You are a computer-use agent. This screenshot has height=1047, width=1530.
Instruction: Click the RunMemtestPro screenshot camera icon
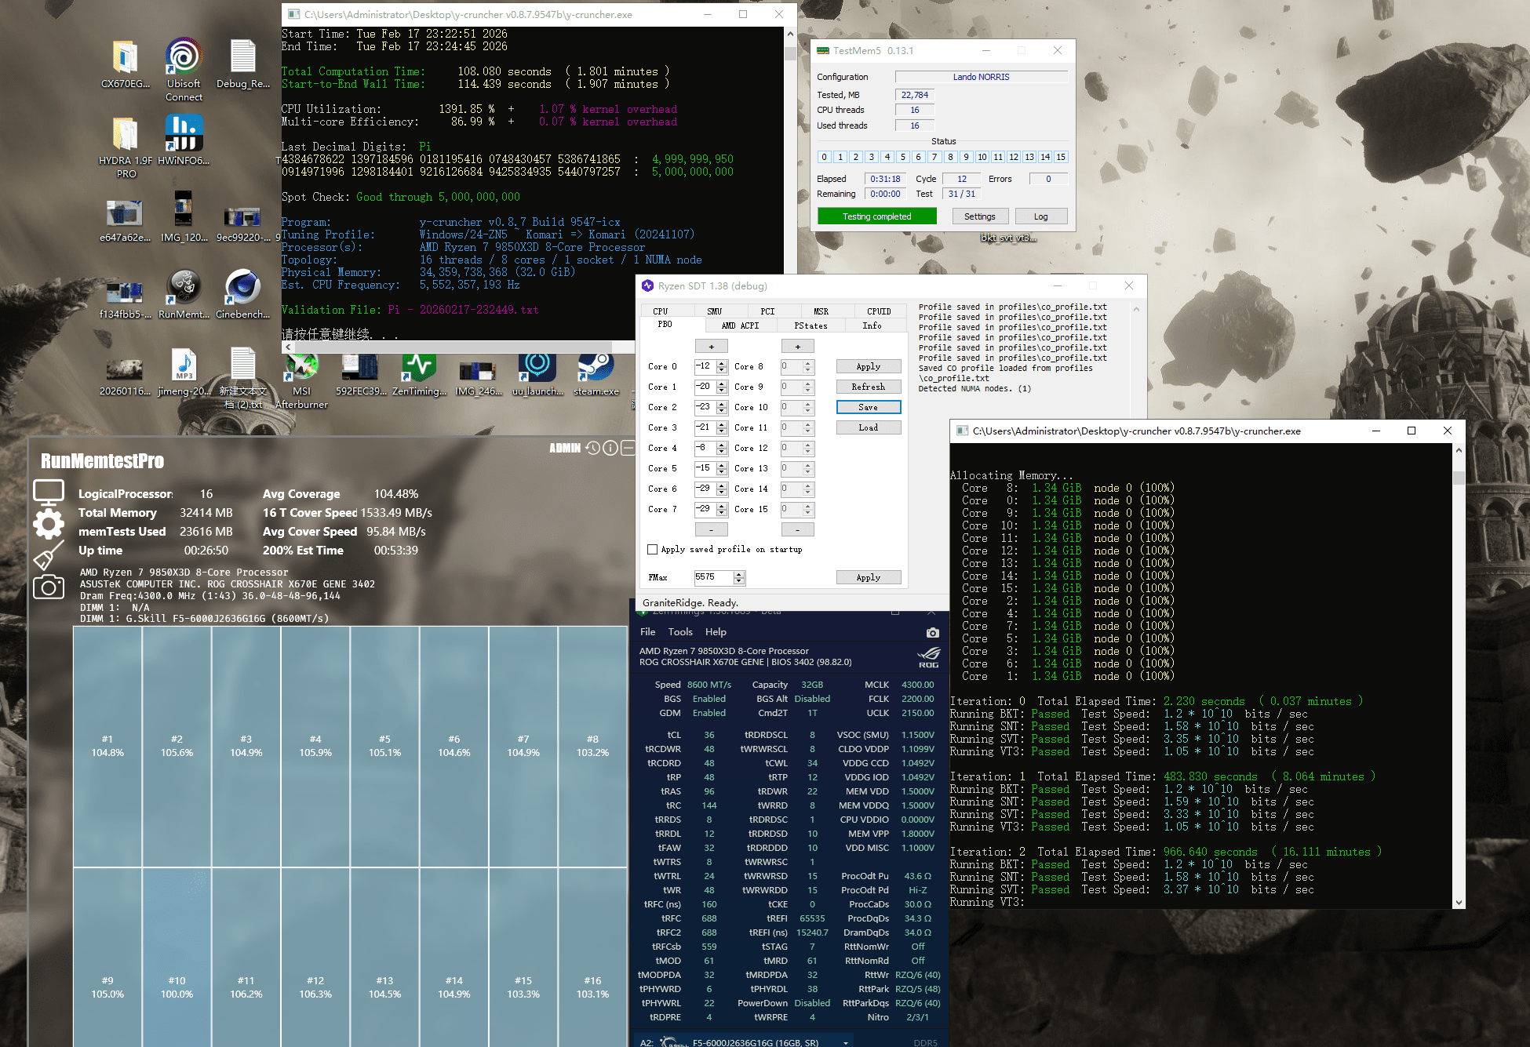(x=49, y=587)
